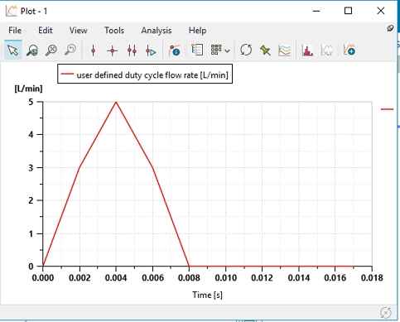
Task: Open the Analysis menu
Action: 157,30
